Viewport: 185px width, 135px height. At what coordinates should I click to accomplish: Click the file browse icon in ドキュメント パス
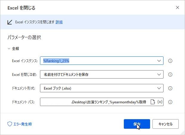click(153, 102)
